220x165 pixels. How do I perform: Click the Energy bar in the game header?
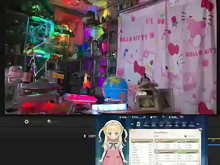[x=139, y=117]
